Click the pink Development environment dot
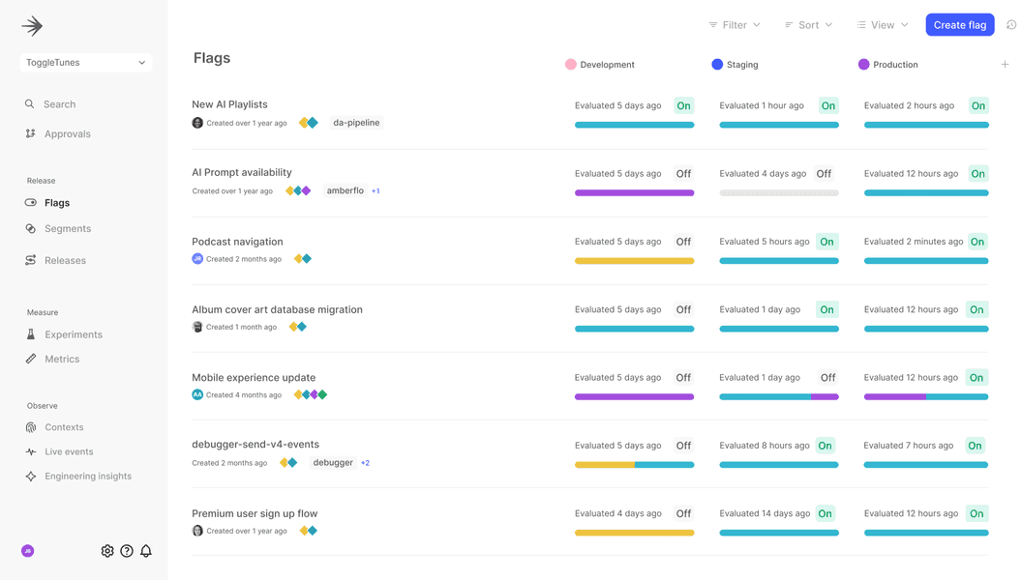Image resolution: width=1021 pixels, height=580 pixels. (569, 65)
